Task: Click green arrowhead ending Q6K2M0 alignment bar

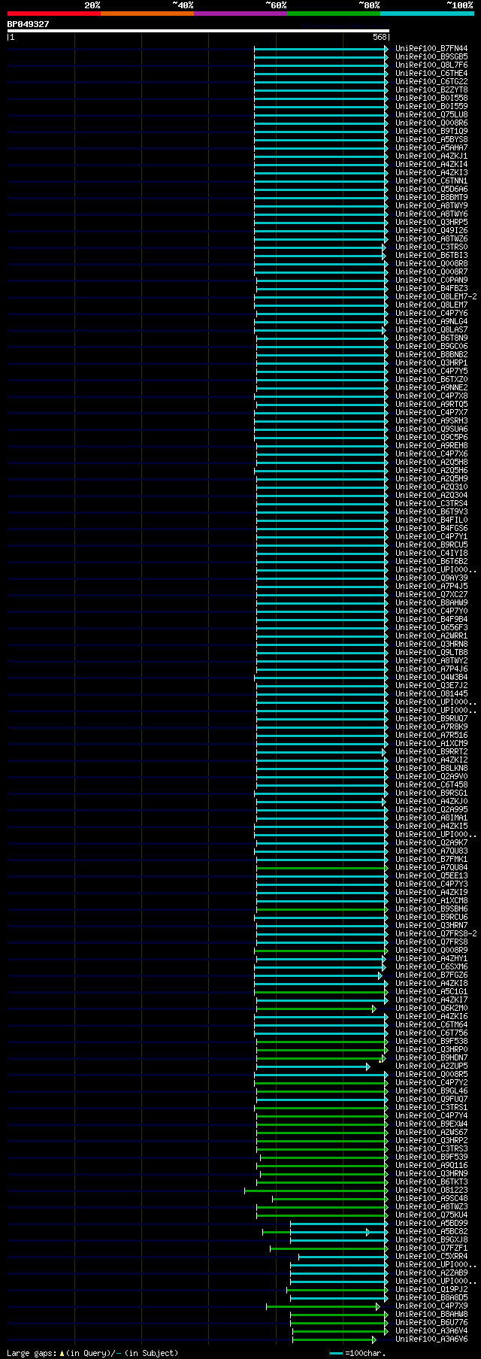Action: click(374, 1009)
